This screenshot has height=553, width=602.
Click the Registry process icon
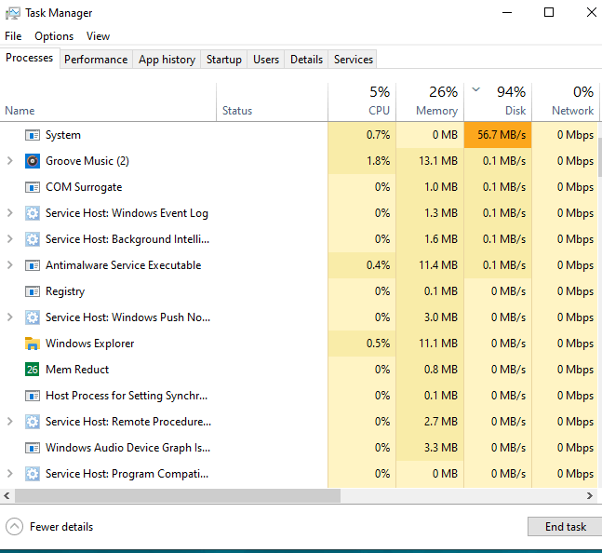pos(33,291)
